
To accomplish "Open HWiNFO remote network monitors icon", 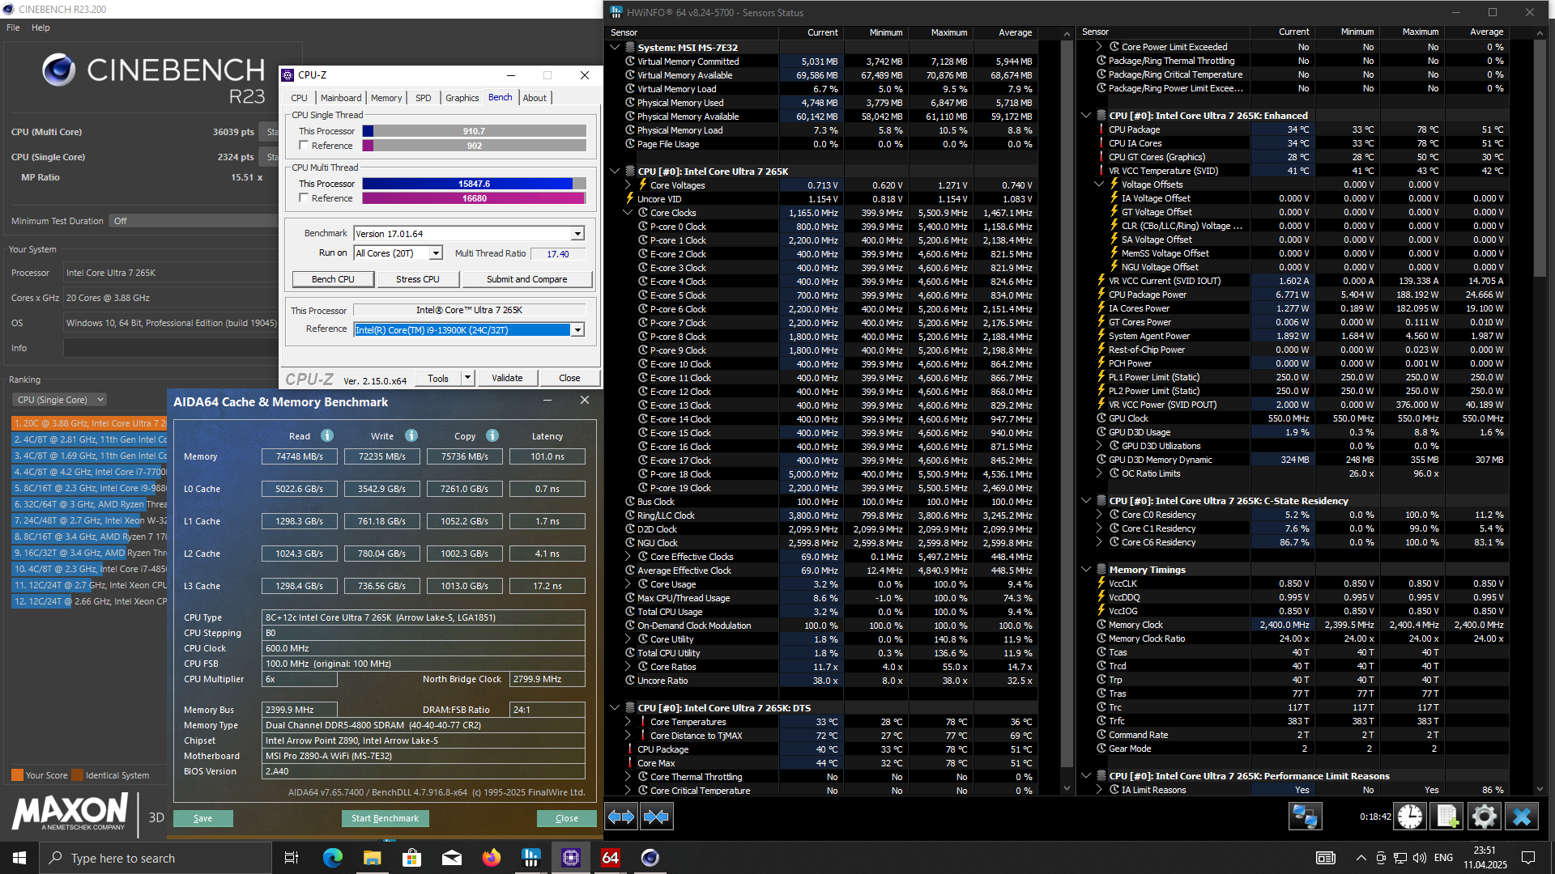I will [x=1305, y=817].
